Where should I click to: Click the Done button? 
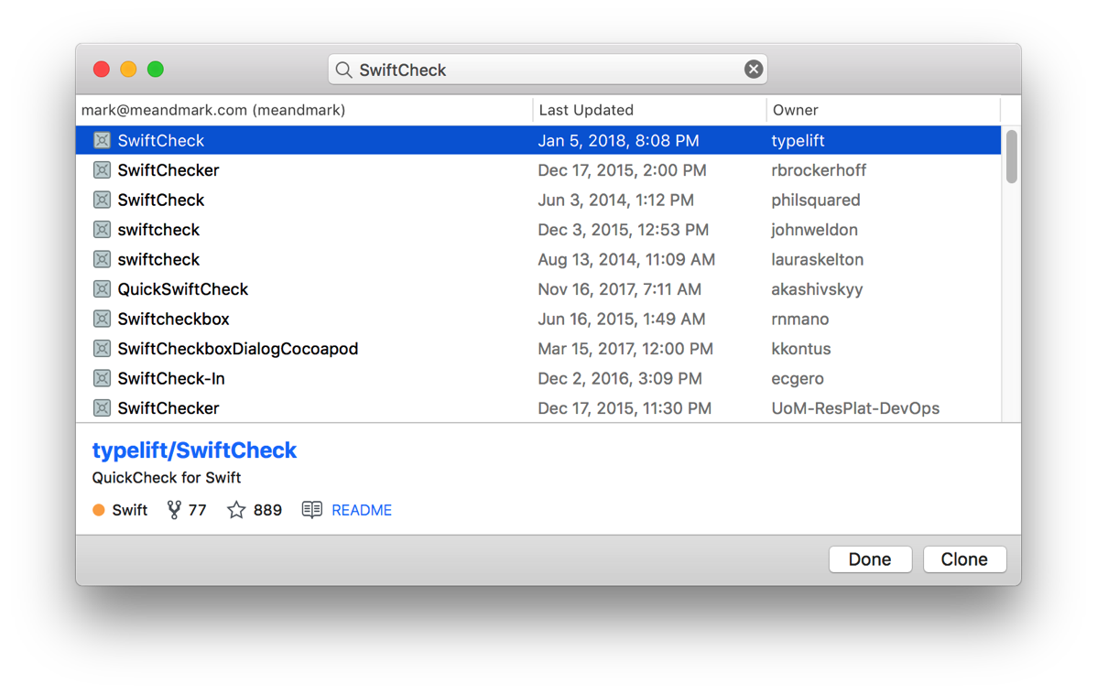869,558
